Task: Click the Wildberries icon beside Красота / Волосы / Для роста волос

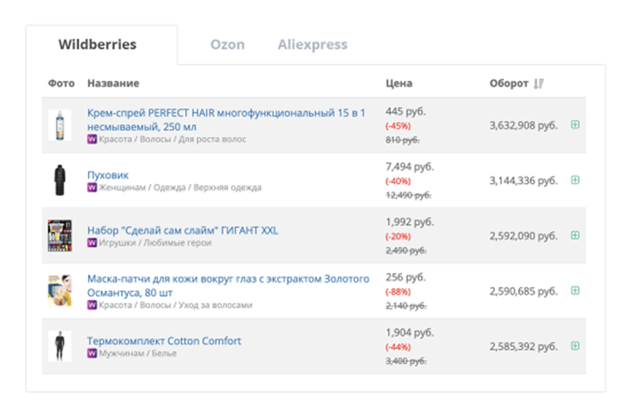Action: tap(92, 139)
